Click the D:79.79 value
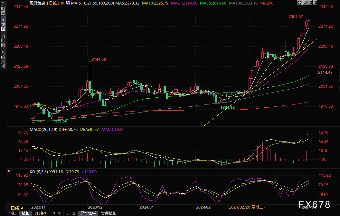This screenshot has height=216, width=340. (72, 172)
